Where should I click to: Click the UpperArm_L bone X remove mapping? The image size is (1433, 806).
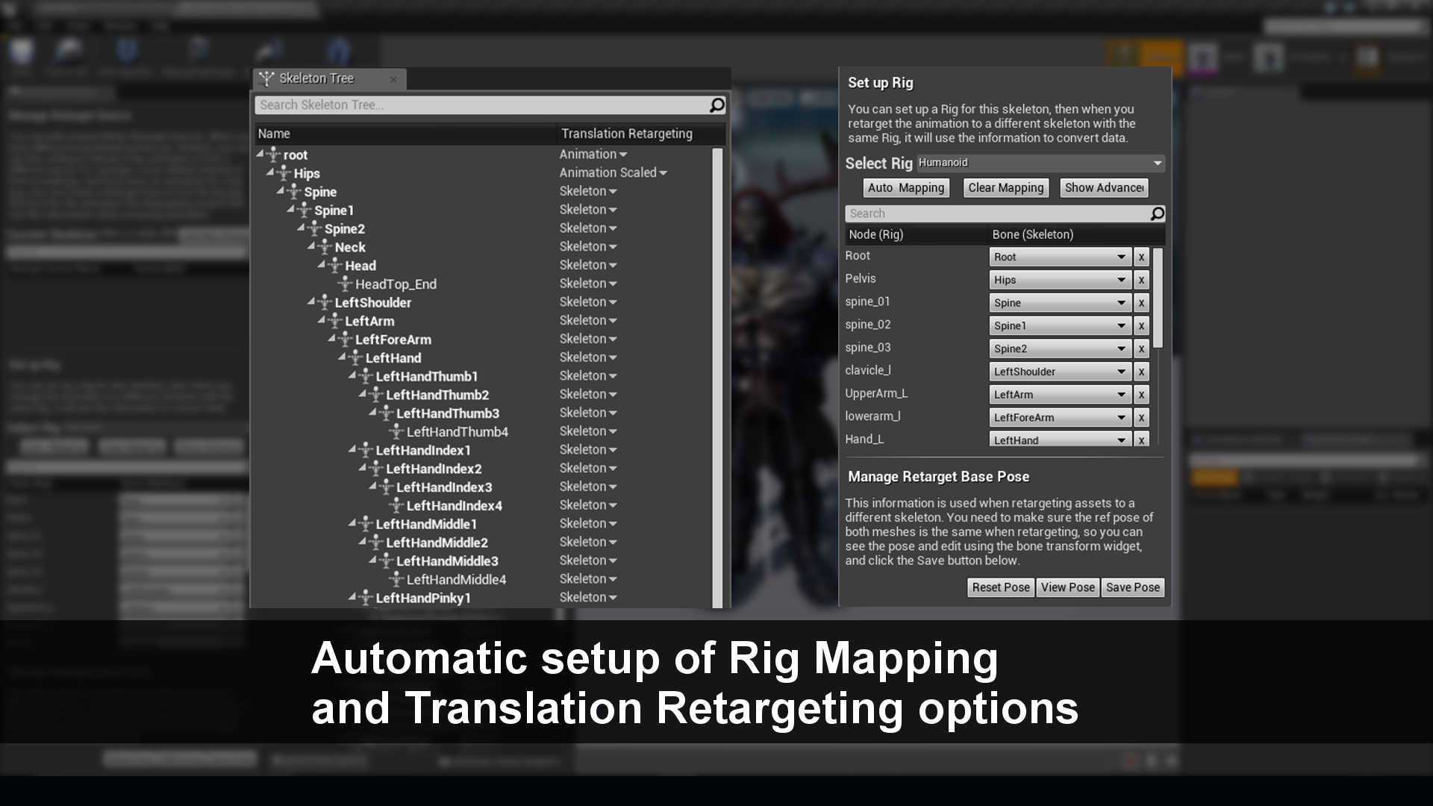[1140, 395]
